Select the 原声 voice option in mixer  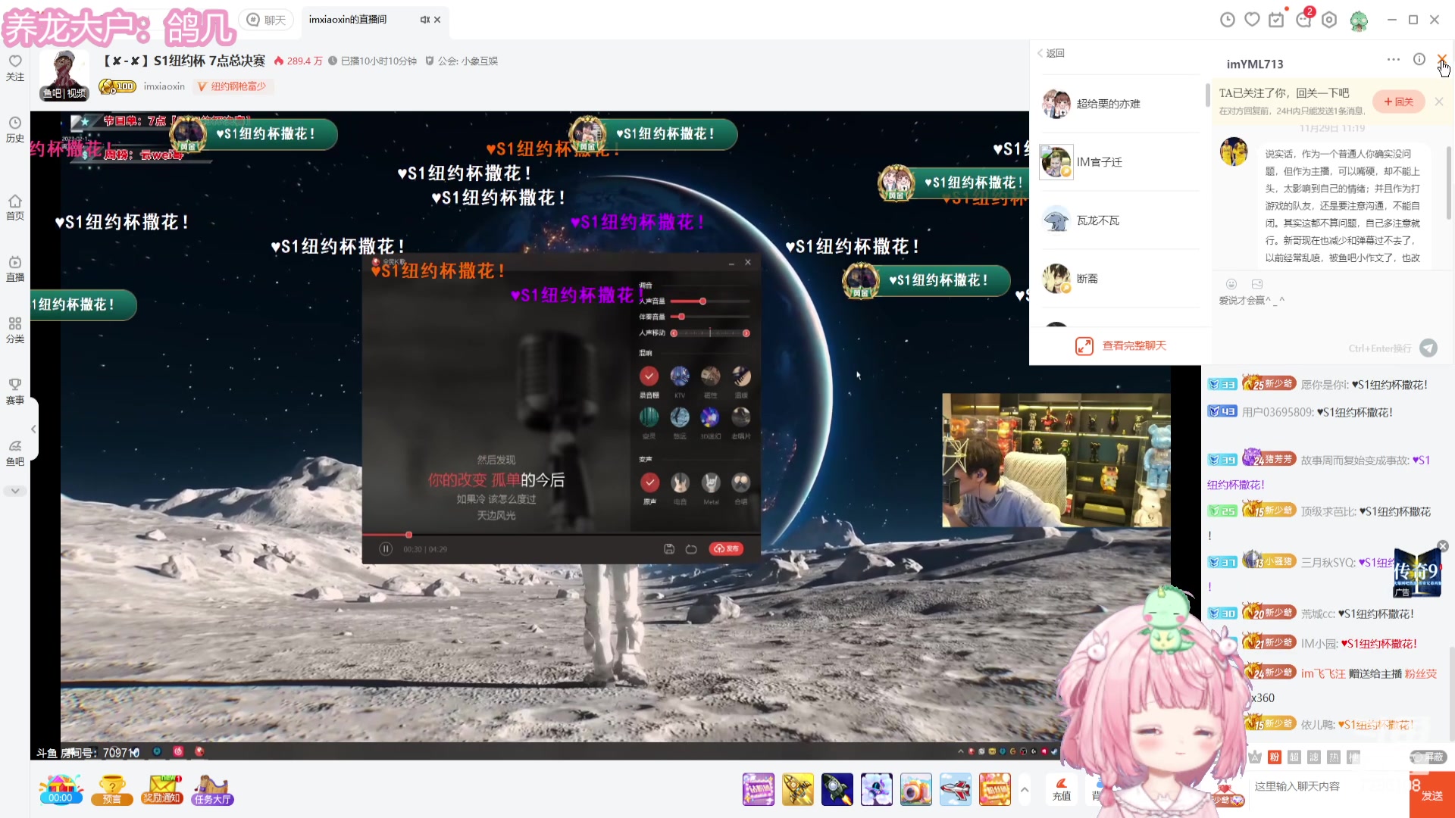[649, 482]
